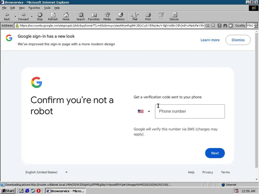
Task: Open the Favorites pane toolbar button
Action: tap(94, 16)
